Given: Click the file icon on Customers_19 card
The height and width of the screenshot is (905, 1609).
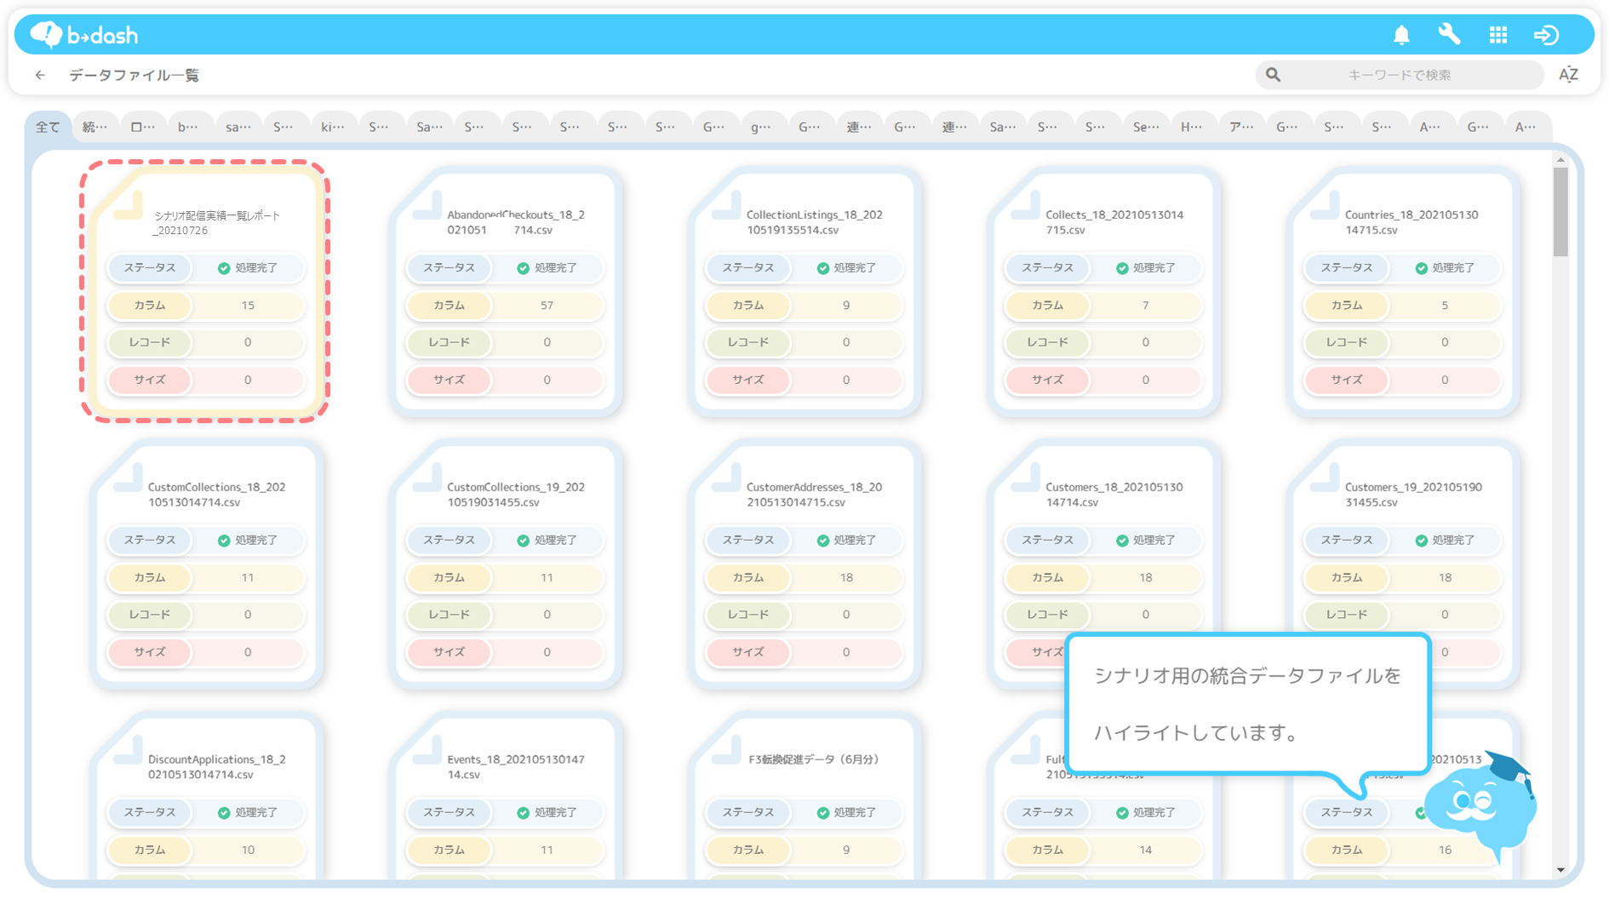Looking at the screenshot, I should click(1325, 477).
